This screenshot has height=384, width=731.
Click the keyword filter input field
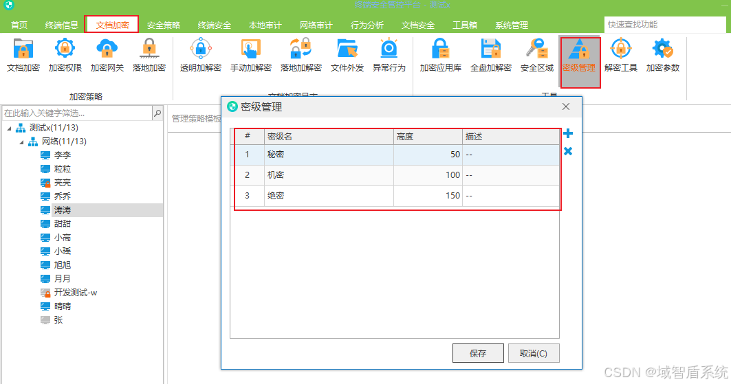tap(78, 113)
